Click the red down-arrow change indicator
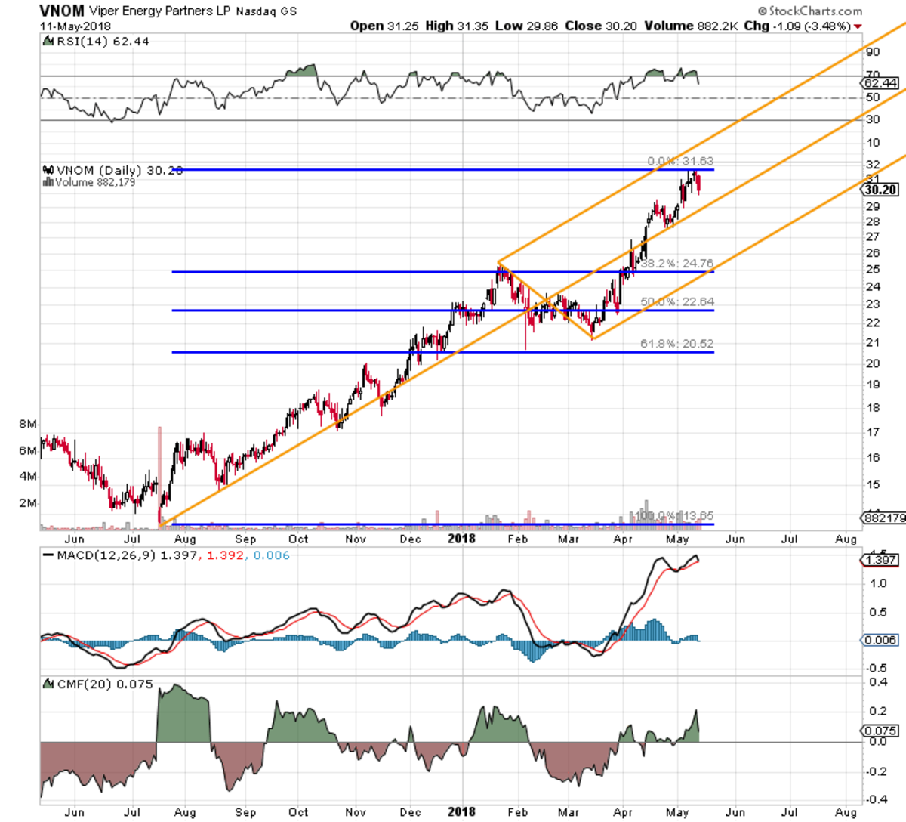 click(x=858, y=26)
